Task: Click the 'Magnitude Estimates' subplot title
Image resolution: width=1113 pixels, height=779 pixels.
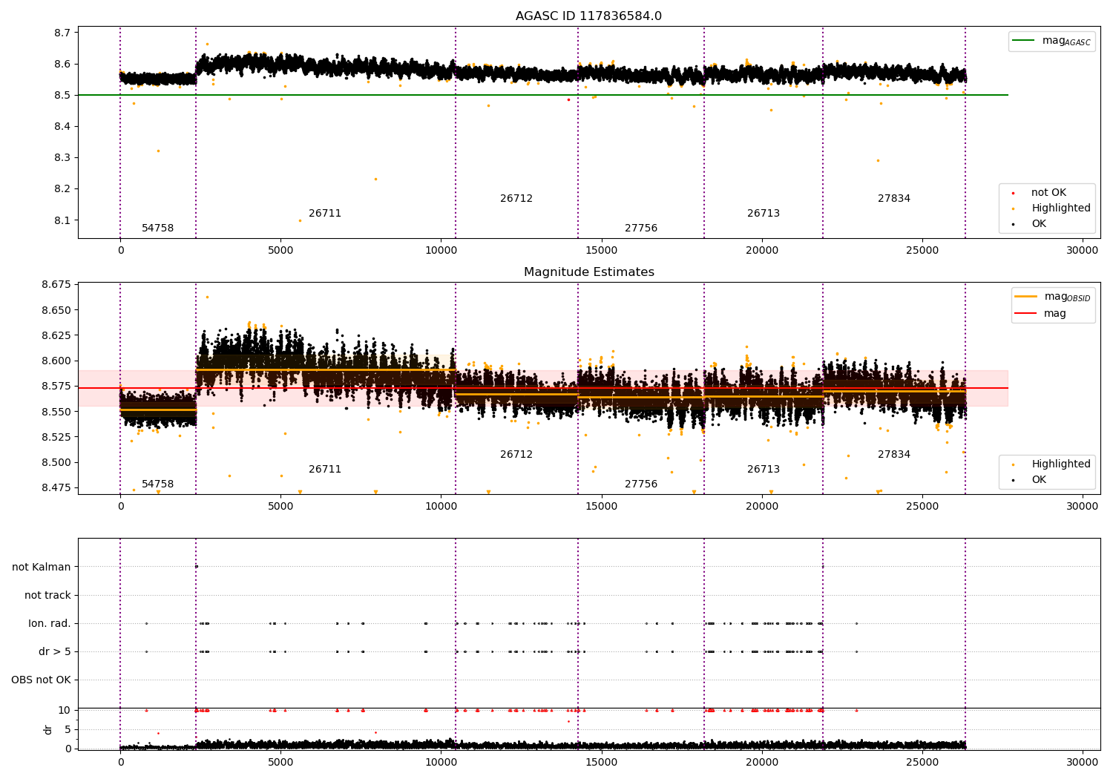Action: (x=588, y=272)
